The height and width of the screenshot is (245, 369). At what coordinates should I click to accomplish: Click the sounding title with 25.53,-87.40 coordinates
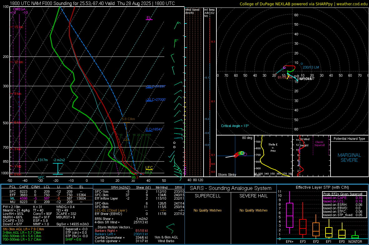pyautogui.click(x=92, y=3)
